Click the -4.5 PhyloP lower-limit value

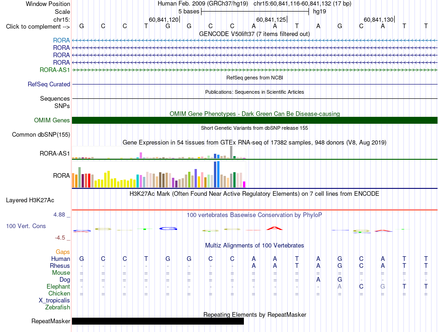(x=60, y=238)
